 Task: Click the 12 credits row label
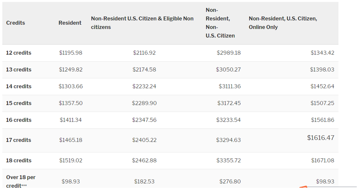pos(19,53)
